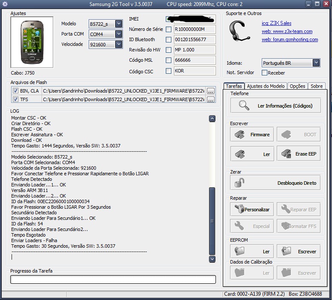Click the Formatar FFS icon

tap(286, 226)
